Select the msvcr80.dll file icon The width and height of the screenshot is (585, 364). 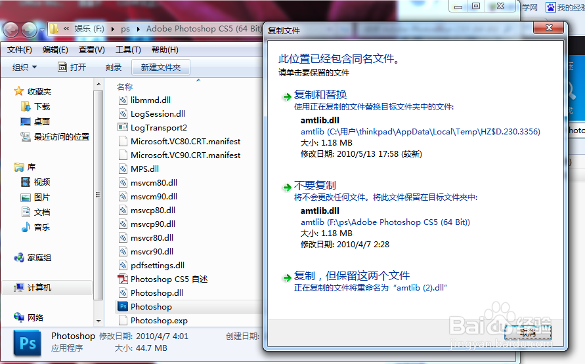(123, 237)
